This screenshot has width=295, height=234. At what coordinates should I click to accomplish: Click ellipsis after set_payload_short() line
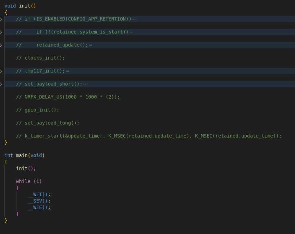pos(85,84)
